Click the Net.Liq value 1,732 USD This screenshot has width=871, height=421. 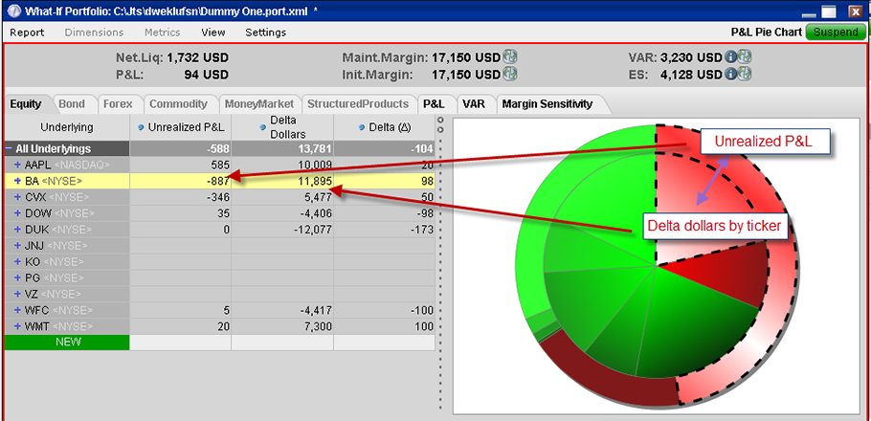click(198, 57)
